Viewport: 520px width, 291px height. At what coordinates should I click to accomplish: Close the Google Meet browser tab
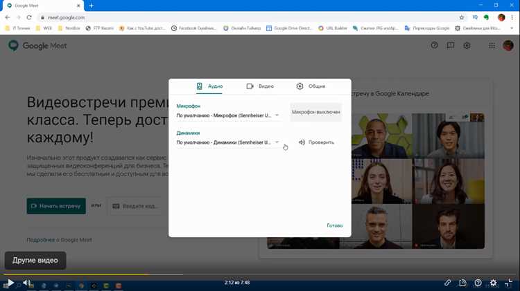[x=78, y=6]
